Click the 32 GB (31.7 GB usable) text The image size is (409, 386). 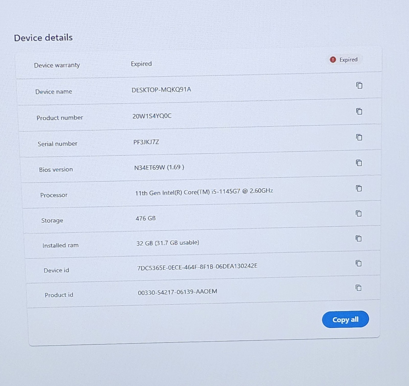[x=168, y=243]
